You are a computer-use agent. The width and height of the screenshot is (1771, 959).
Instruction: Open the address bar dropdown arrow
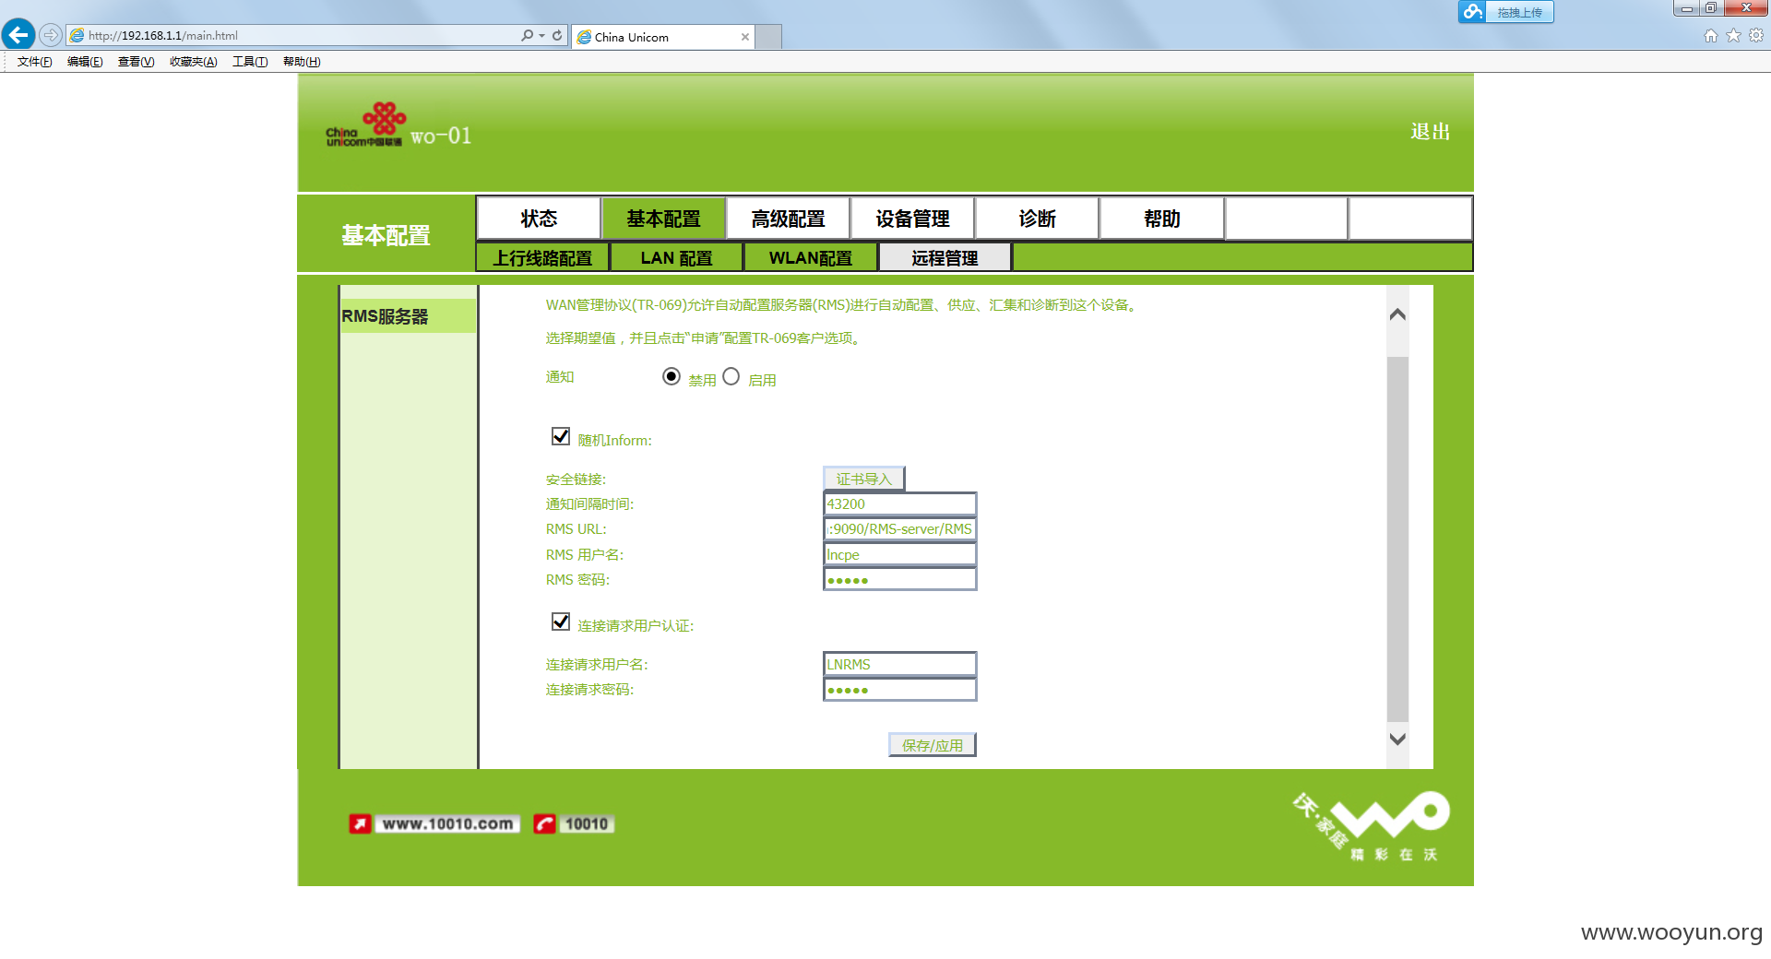[542, 35]
